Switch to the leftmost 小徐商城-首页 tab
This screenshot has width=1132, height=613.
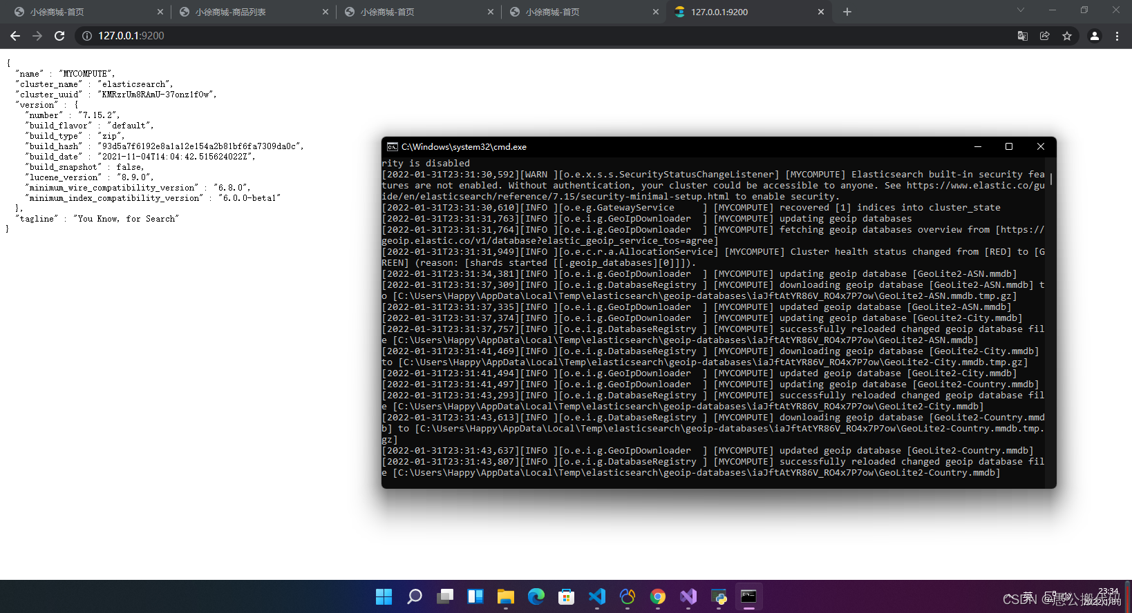88,12
